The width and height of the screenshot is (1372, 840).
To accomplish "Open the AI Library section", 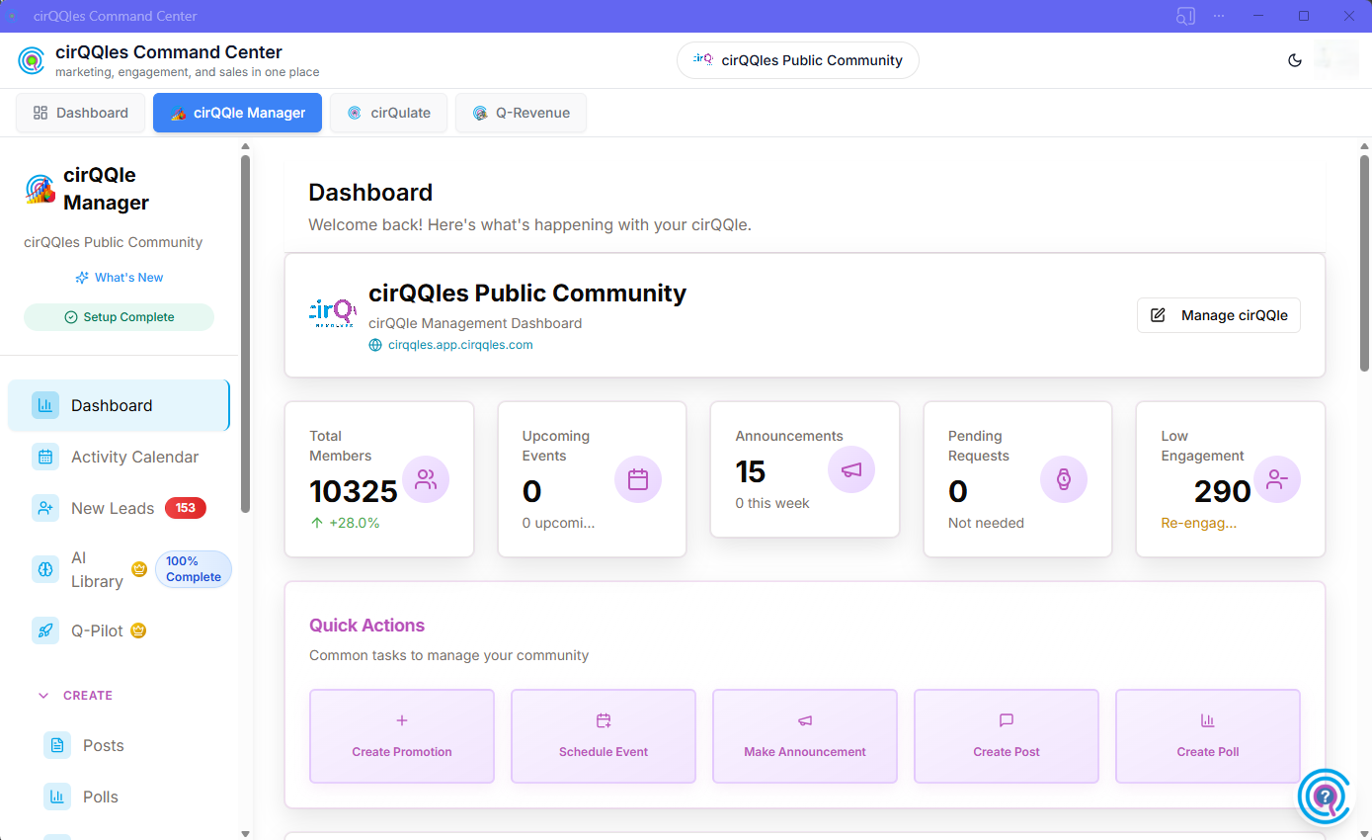I will (45, 569).
